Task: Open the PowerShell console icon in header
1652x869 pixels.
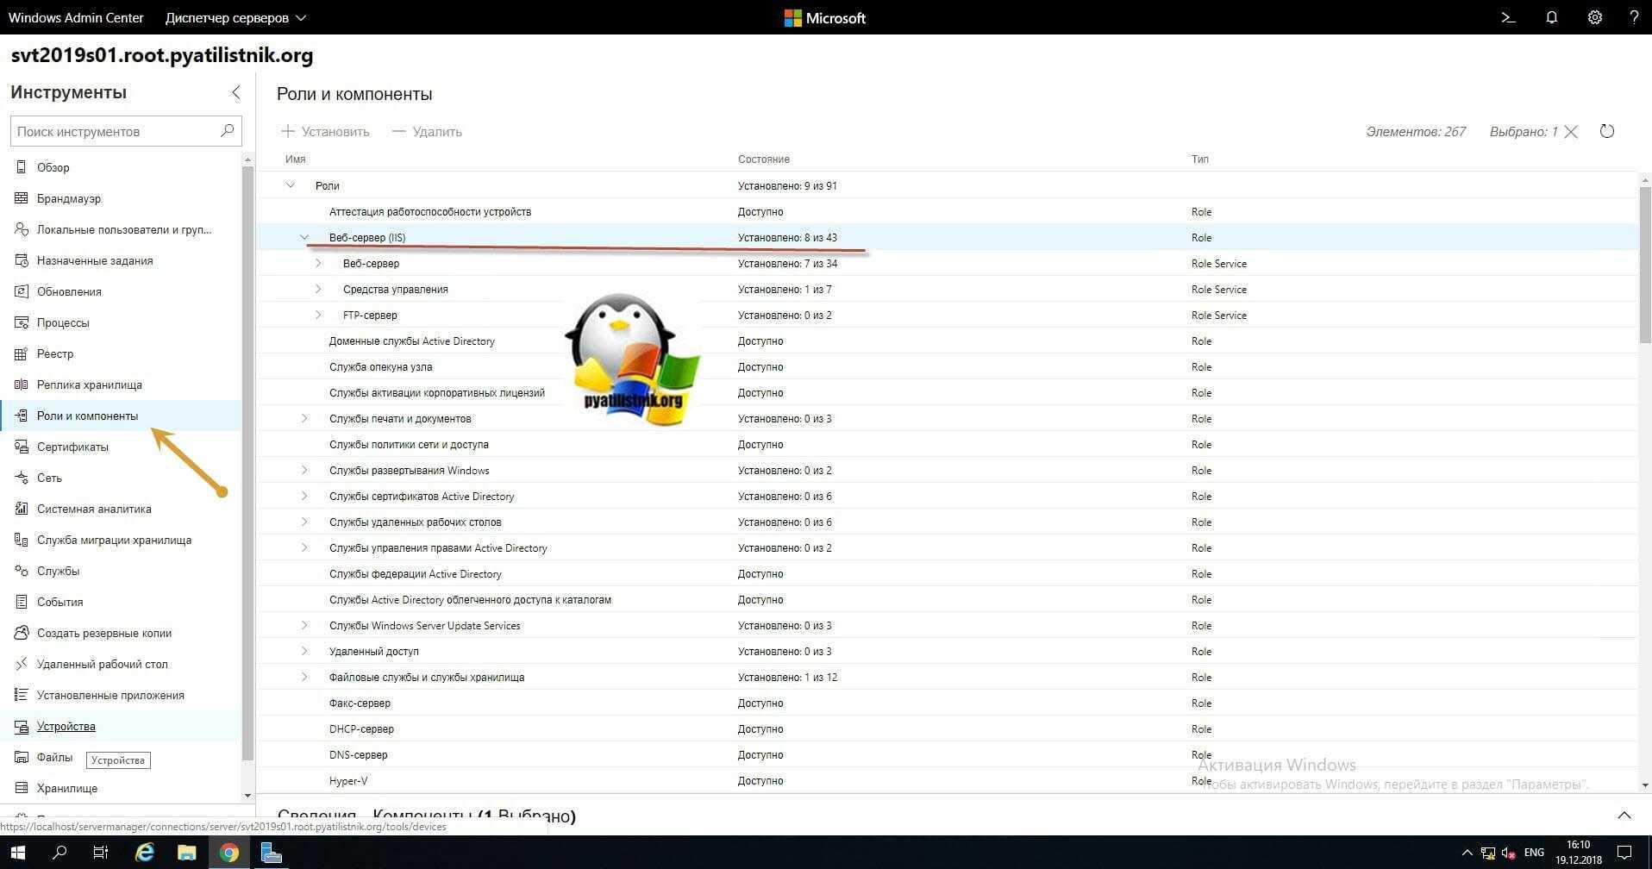Action: coord(1508,17)
